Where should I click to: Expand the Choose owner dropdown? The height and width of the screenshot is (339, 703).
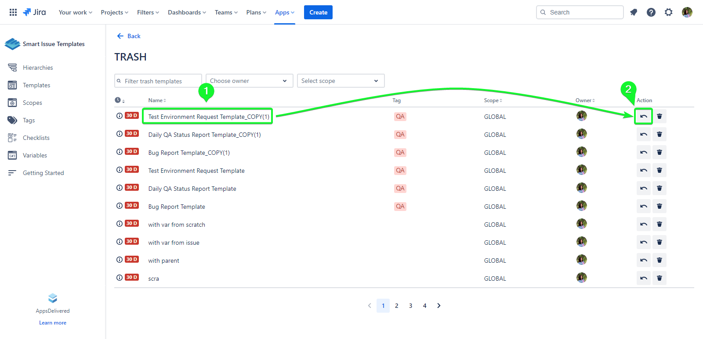point(249,81)
